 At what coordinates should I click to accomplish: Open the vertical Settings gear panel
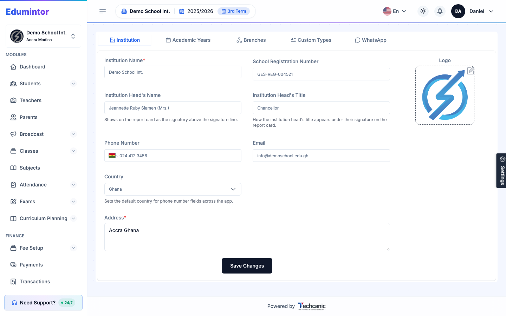501,171
